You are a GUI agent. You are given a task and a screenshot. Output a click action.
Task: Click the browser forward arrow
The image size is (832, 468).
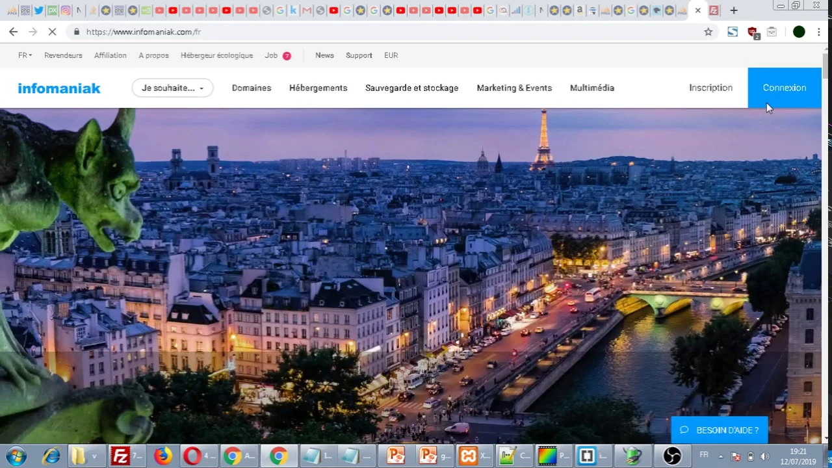click(x=32, y=32)
